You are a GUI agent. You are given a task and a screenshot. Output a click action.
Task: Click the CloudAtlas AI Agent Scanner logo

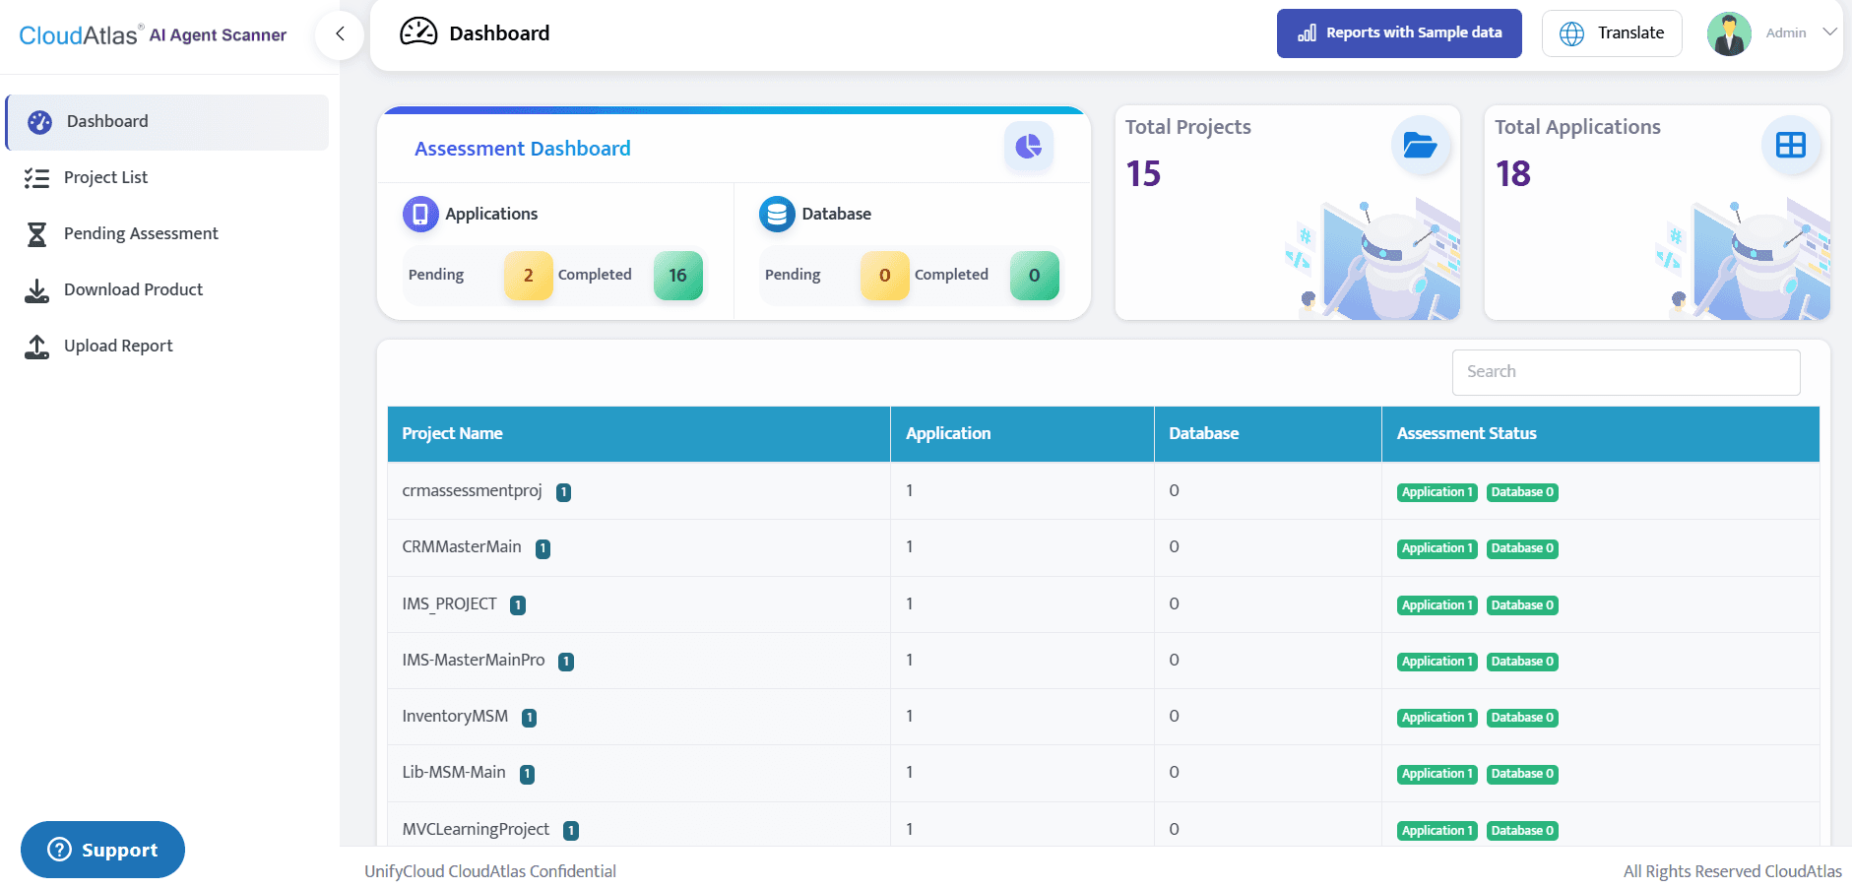(153, 35)
